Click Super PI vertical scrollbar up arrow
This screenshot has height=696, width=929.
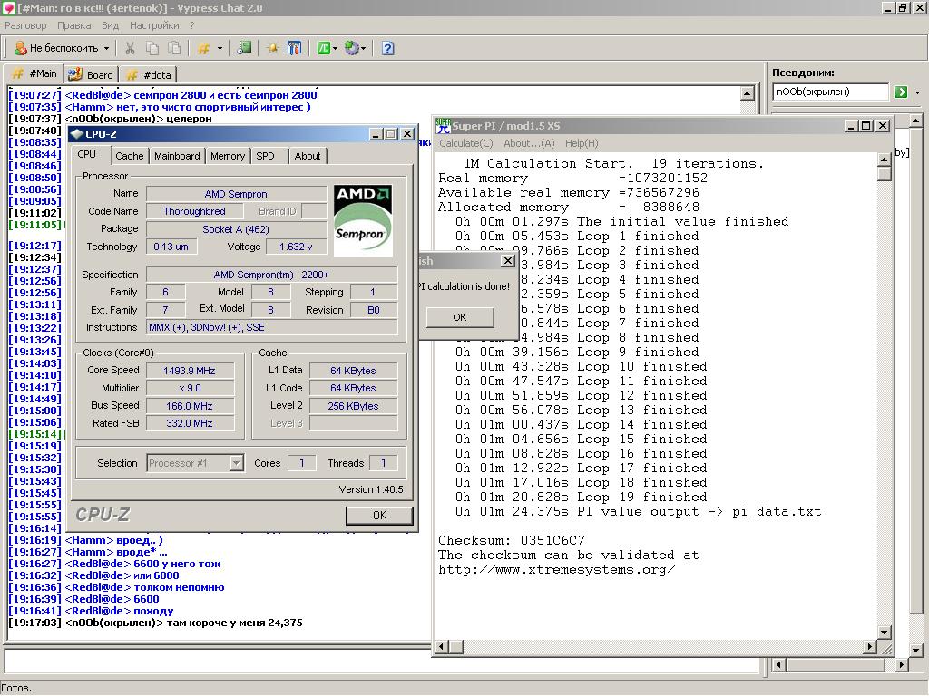(x=884, y=159)
